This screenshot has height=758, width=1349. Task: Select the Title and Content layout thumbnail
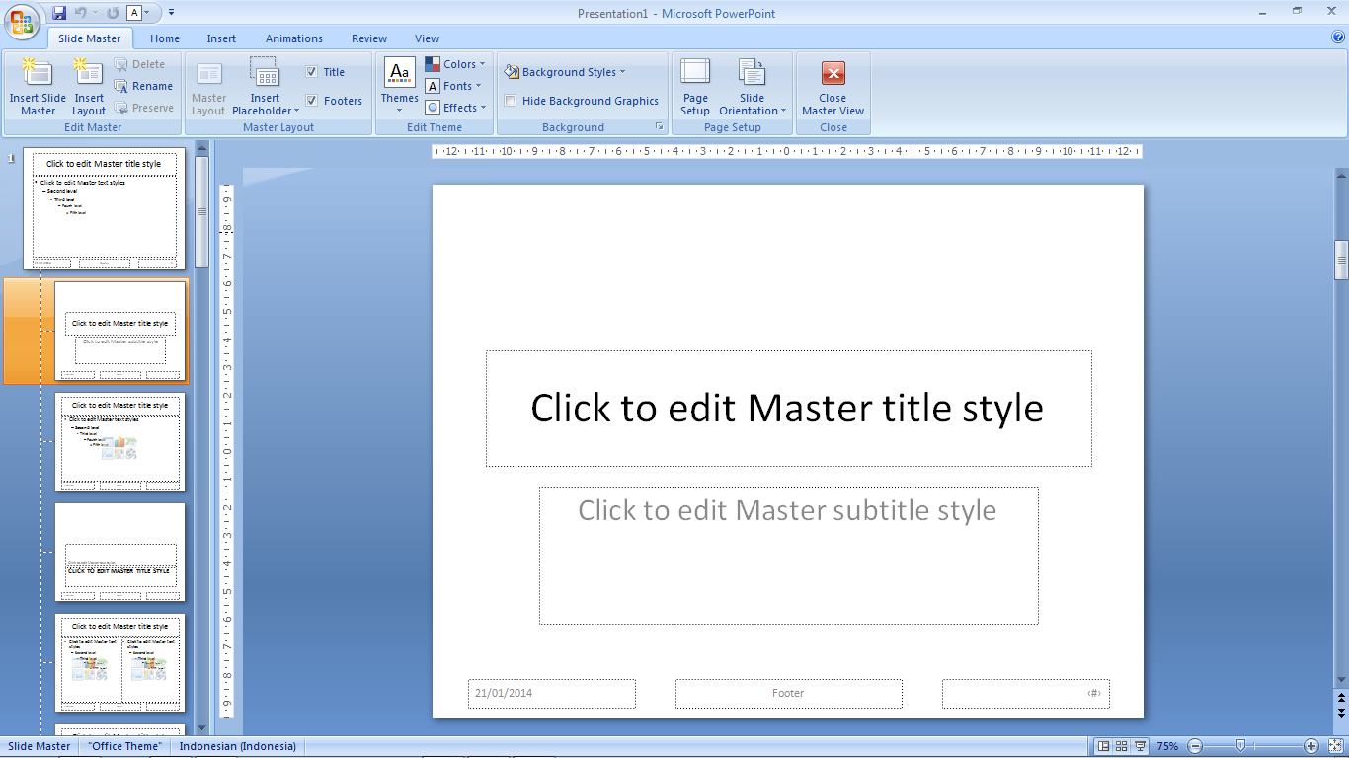point(119,441)
